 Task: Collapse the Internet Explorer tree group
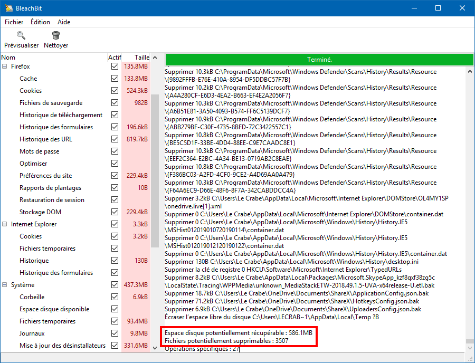click(x=5, y=224)
